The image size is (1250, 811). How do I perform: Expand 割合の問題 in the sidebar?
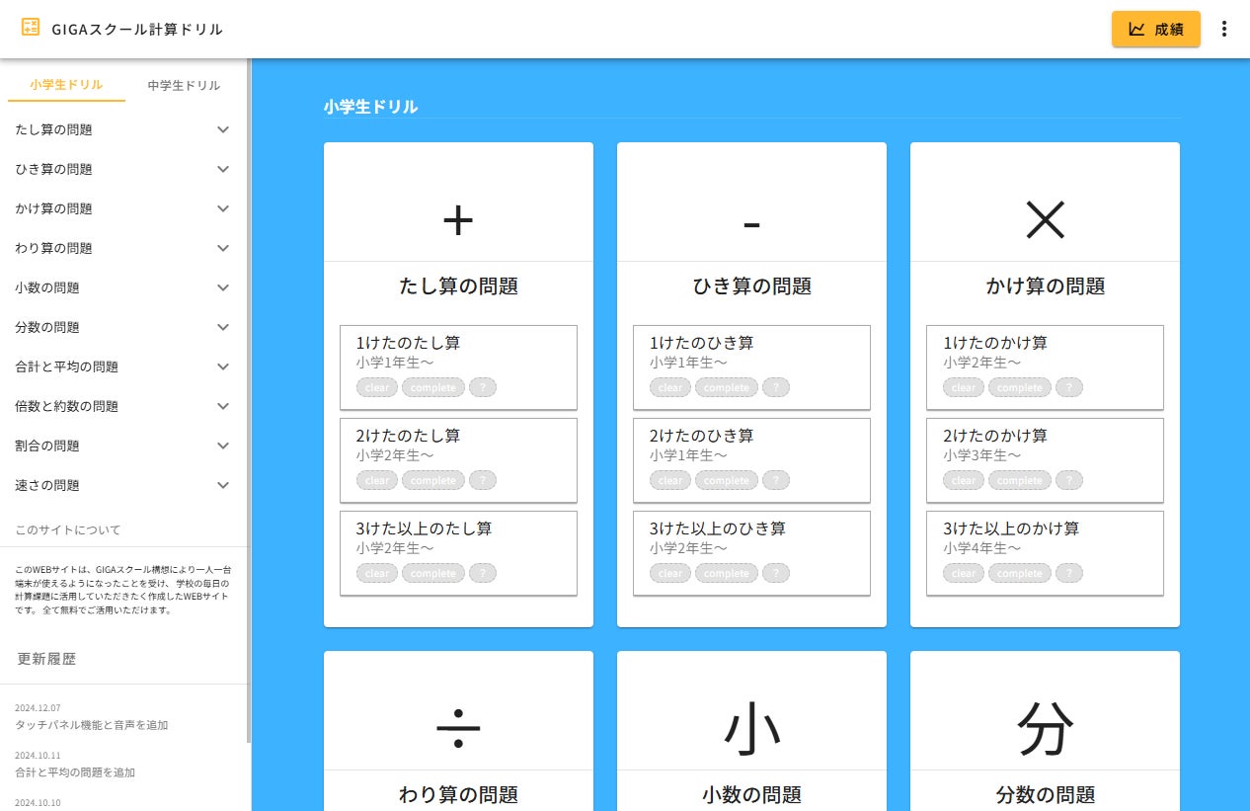(x=123, y=446)
